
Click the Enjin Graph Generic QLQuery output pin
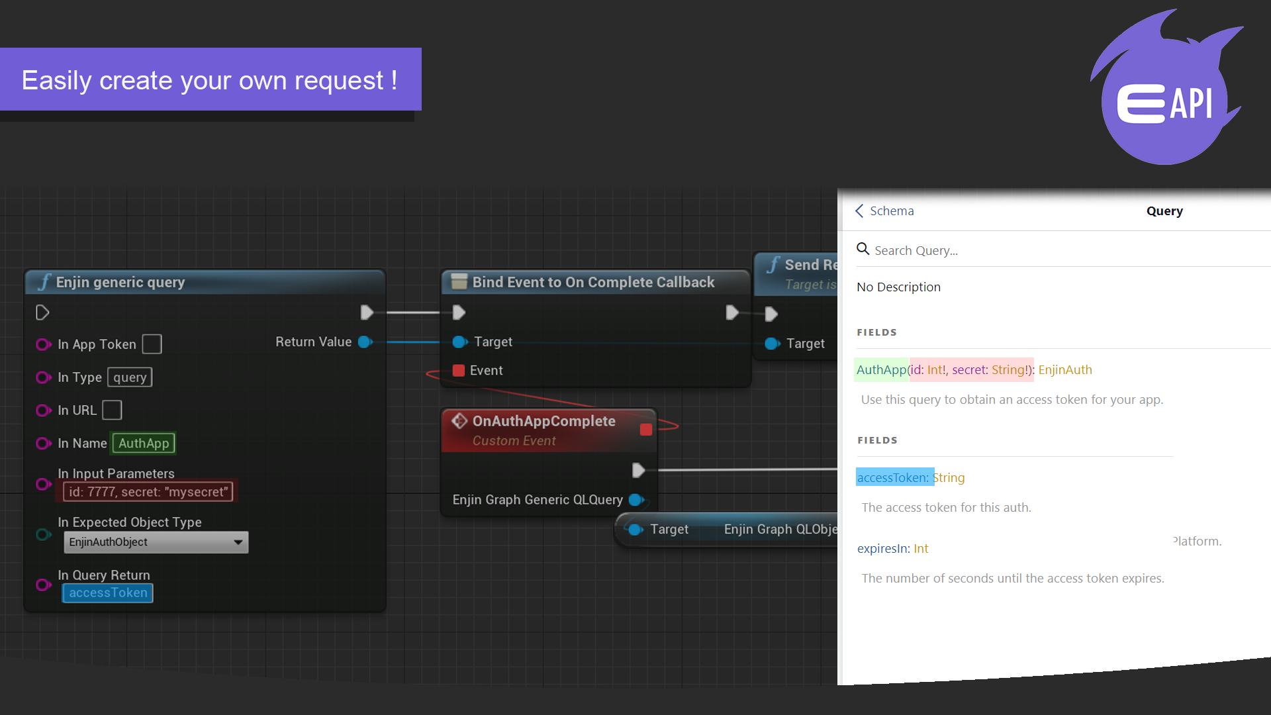click(x=637, y=500)
